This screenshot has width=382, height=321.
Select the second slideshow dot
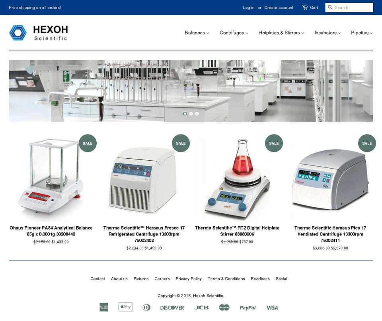(191, 113)
